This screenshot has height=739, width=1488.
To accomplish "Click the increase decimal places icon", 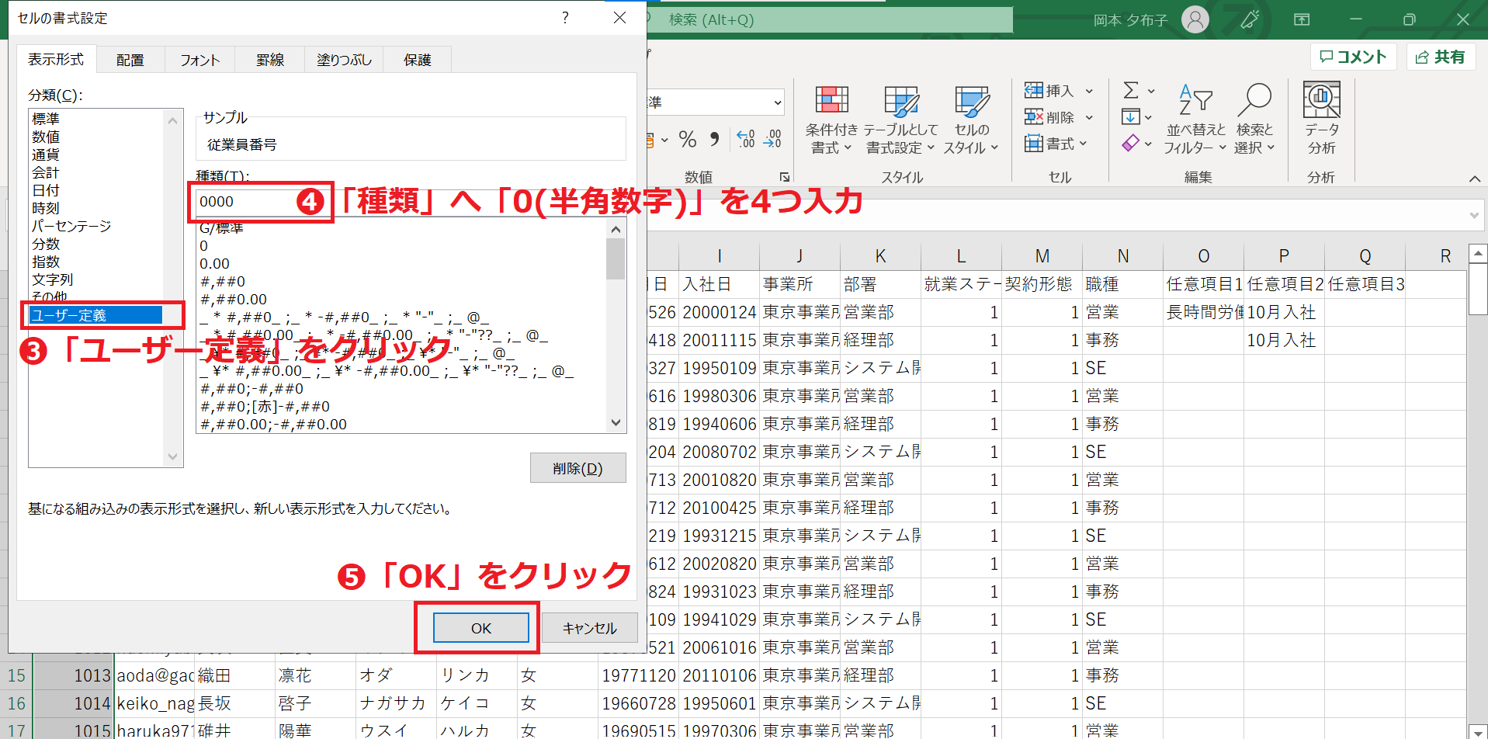I will coord(745,139).
